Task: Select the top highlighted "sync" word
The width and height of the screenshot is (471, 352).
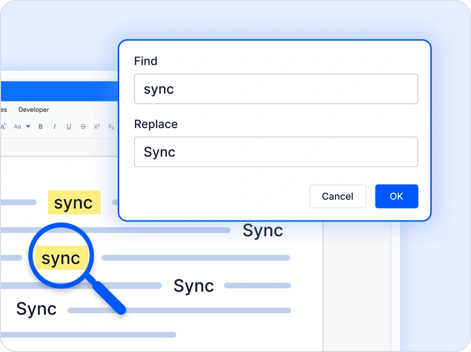Action: (x=74, y=203)
